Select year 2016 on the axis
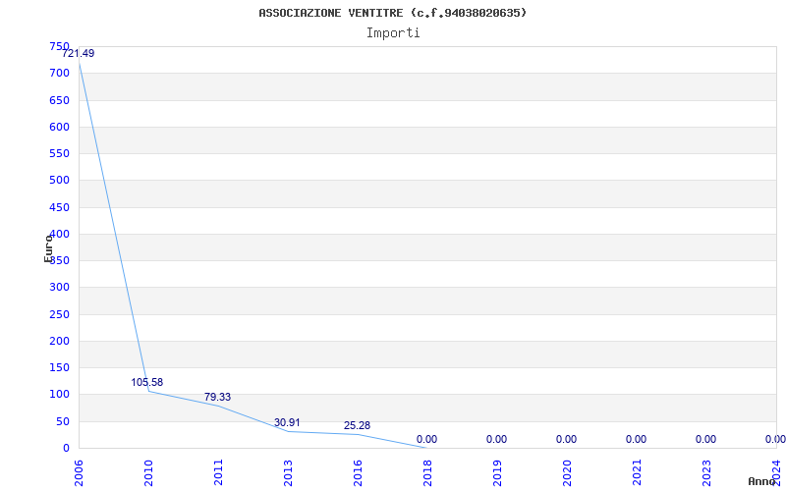Screen dimensions: 786x491 tap(358, 473)
